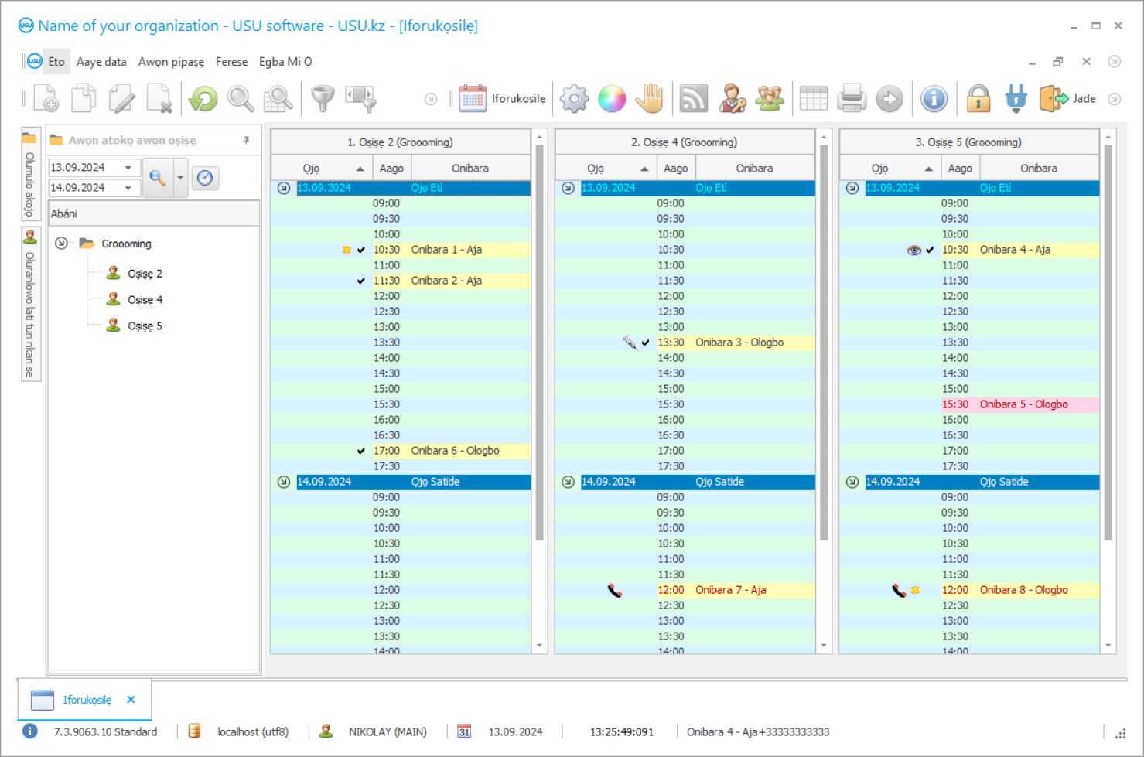Pin the Awon atoko awon osise panel
Image resolution: width=1144 pixels, height=757 pixels.
246,140
